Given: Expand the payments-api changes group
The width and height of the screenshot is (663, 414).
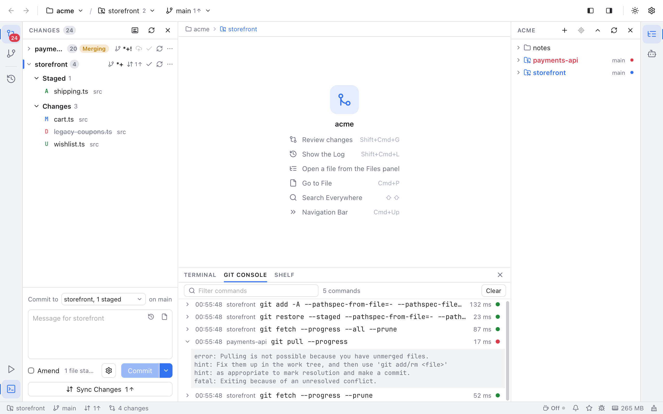Looking at the screenshot, I should (x=29, y=49).
